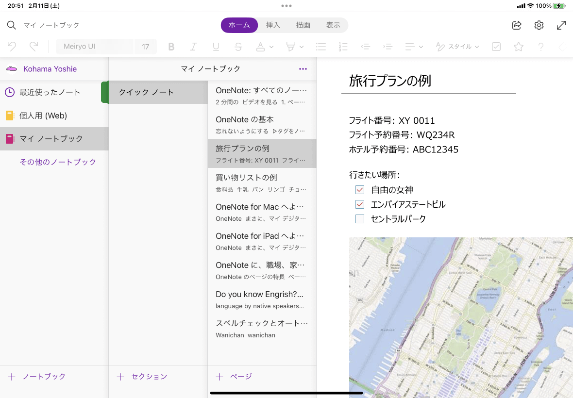Add a To Do tag checkbox icon
Image resolution: width=573 pixels, height=398 pixels.
click(x=496, y=47)
